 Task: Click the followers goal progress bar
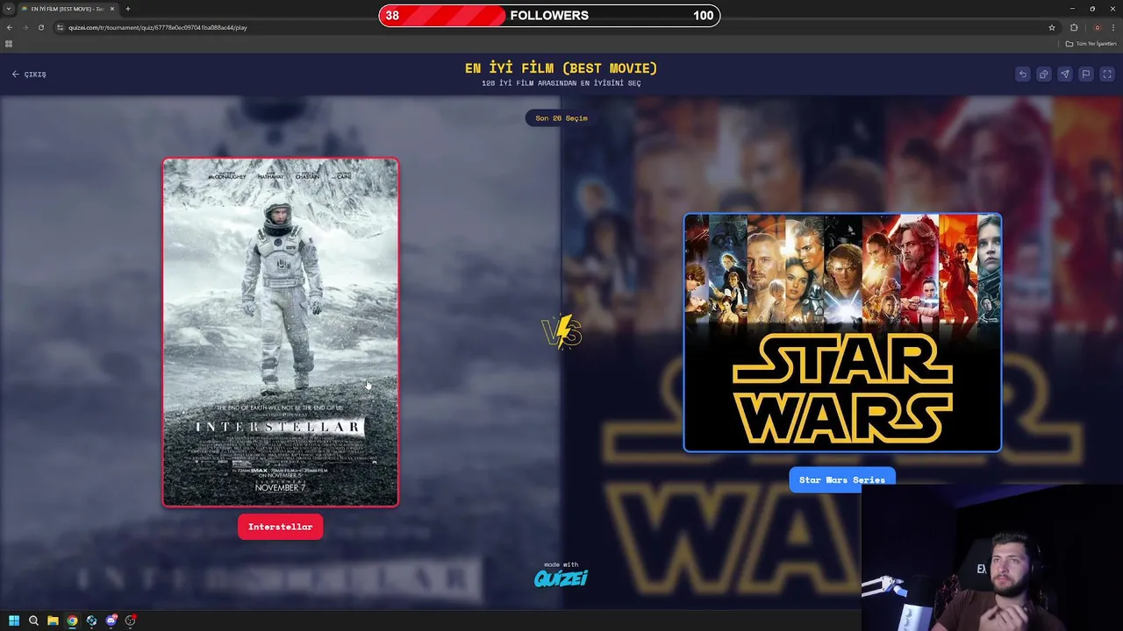tap(549, 16)
